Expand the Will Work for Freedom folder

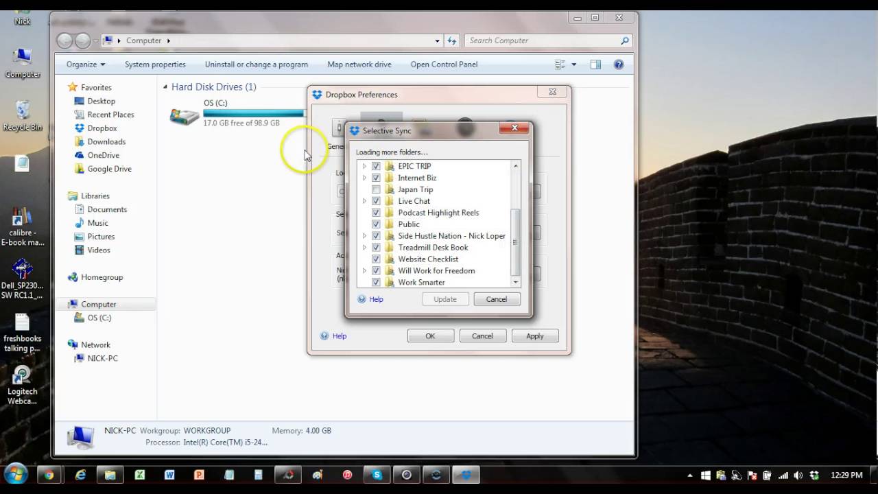point(364,270)
